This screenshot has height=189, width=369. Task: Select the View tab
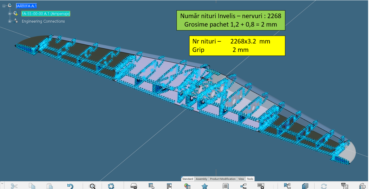point(241,179)
